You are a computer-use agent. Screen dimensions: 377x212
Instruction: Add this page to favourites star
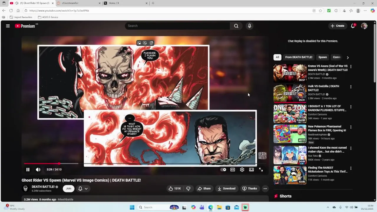click(x=320, y=11)
